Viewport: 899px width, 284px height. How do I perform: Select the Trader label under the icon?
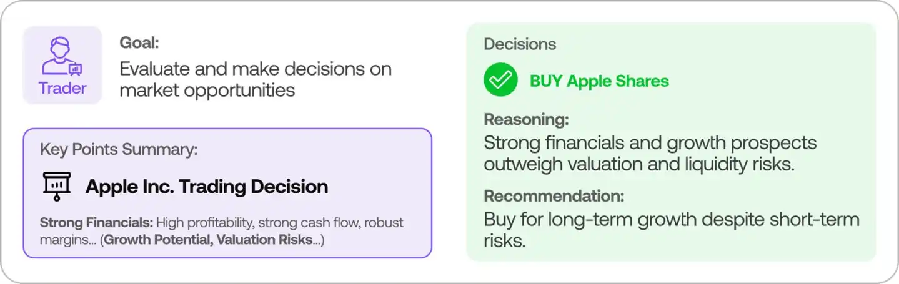(x=62, y=88)
